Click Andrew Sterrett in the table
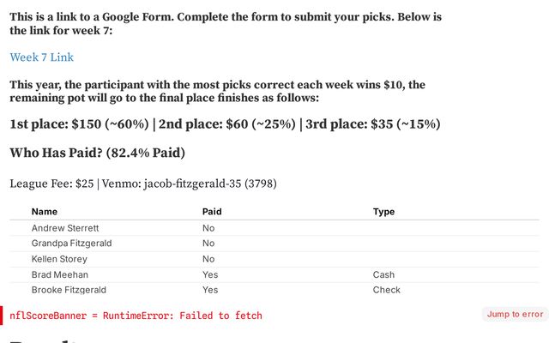549x343 pixels. point(65,228)
